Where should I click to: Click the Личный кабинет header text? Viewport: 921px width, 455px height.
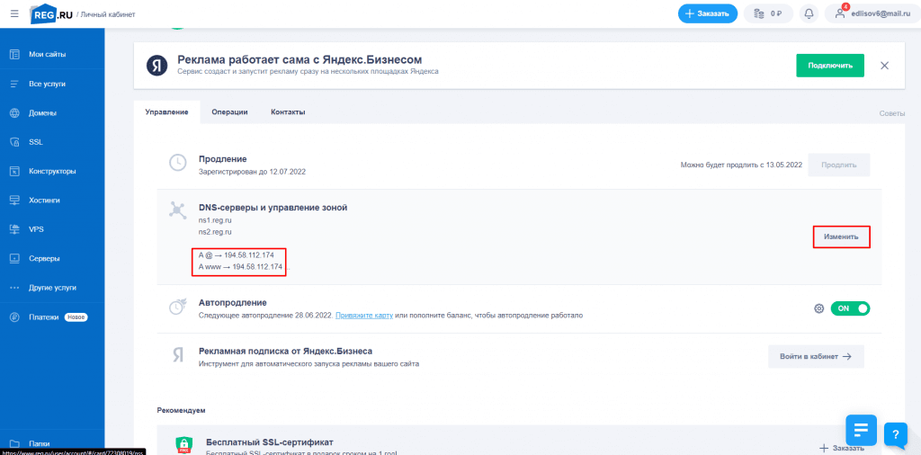pyautogui.click(x=108, y=14)
